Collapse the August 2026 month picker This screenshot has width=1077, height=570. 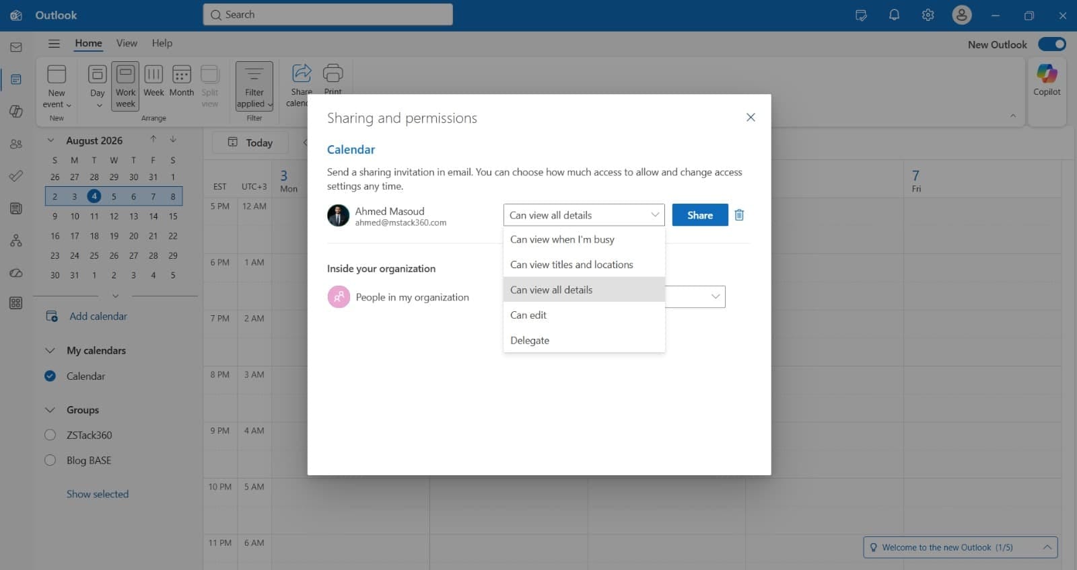50,140
